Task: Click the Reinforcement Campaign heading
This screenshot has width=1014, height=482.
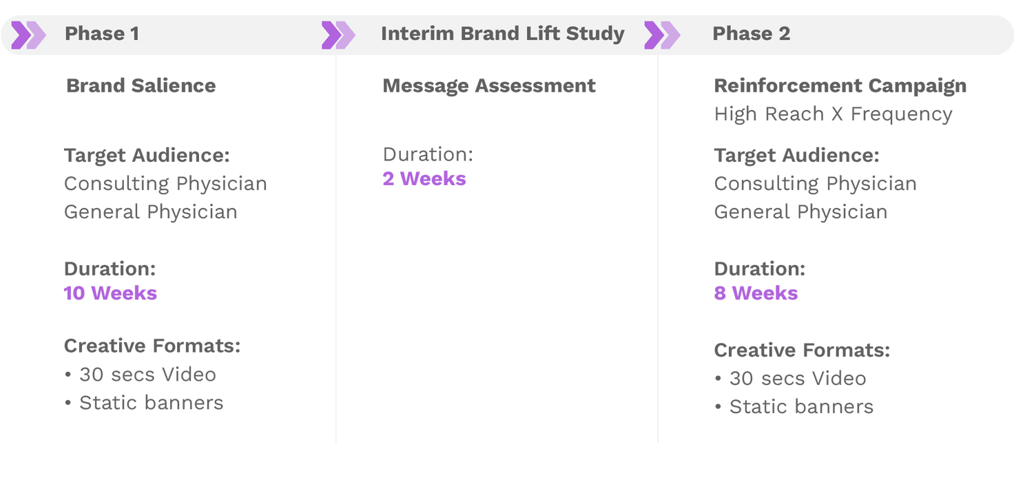Action: click(840, 86)
